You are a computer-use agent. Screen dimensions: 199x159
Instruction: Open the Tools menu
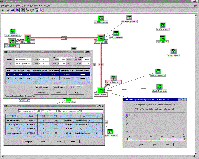(x=12, y=6)
